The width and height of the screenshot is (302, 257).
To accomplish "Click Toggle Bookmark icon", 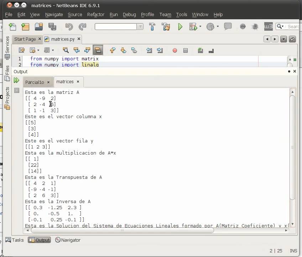I will 134,50.
